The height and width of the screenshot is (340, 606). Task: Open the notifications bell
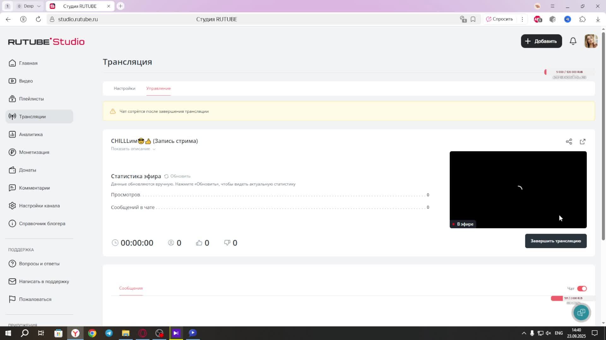click(x=573, y=41)
